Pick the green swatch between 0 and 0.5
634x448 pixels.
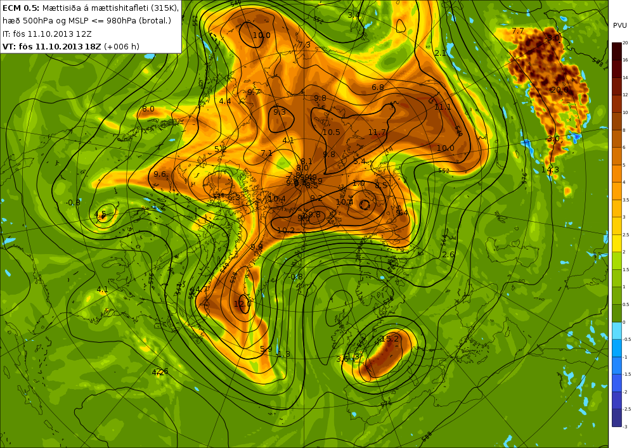[617, 313]
